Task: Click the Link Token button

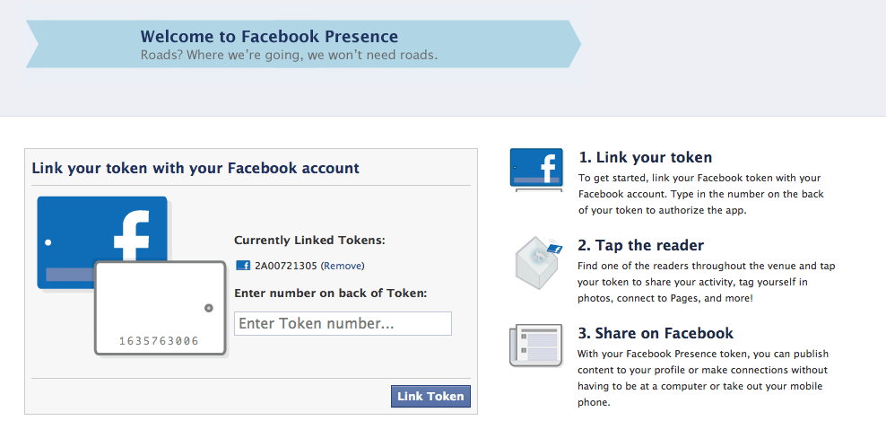Action: (430, 396)
